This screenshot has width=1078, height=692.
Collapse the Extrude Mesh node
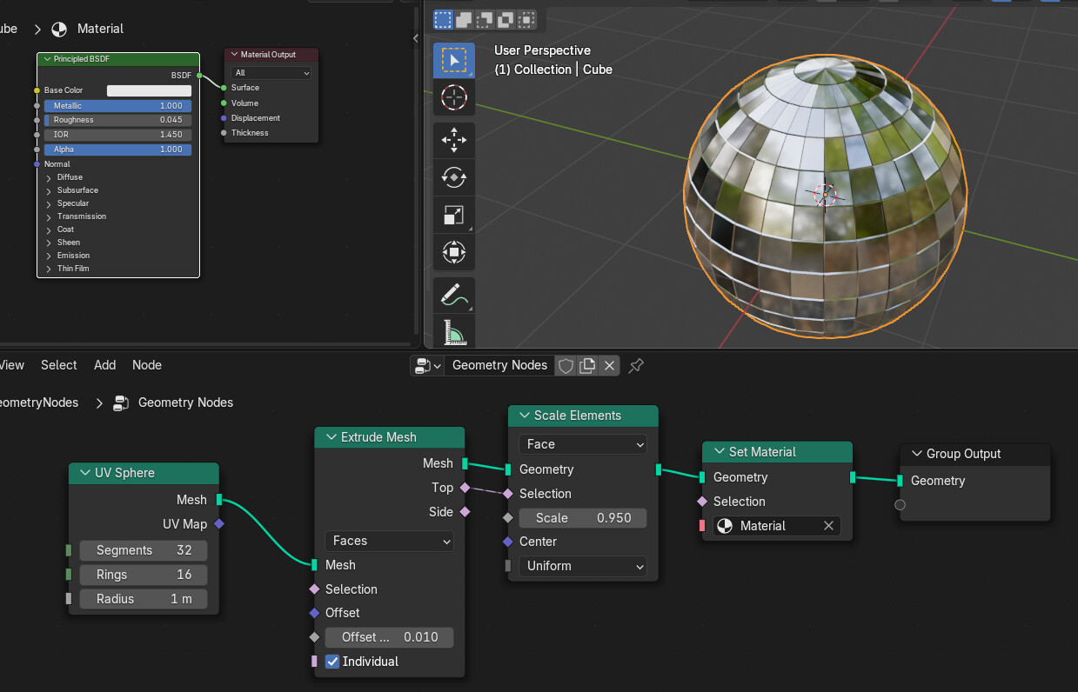[x=331, y=437]
